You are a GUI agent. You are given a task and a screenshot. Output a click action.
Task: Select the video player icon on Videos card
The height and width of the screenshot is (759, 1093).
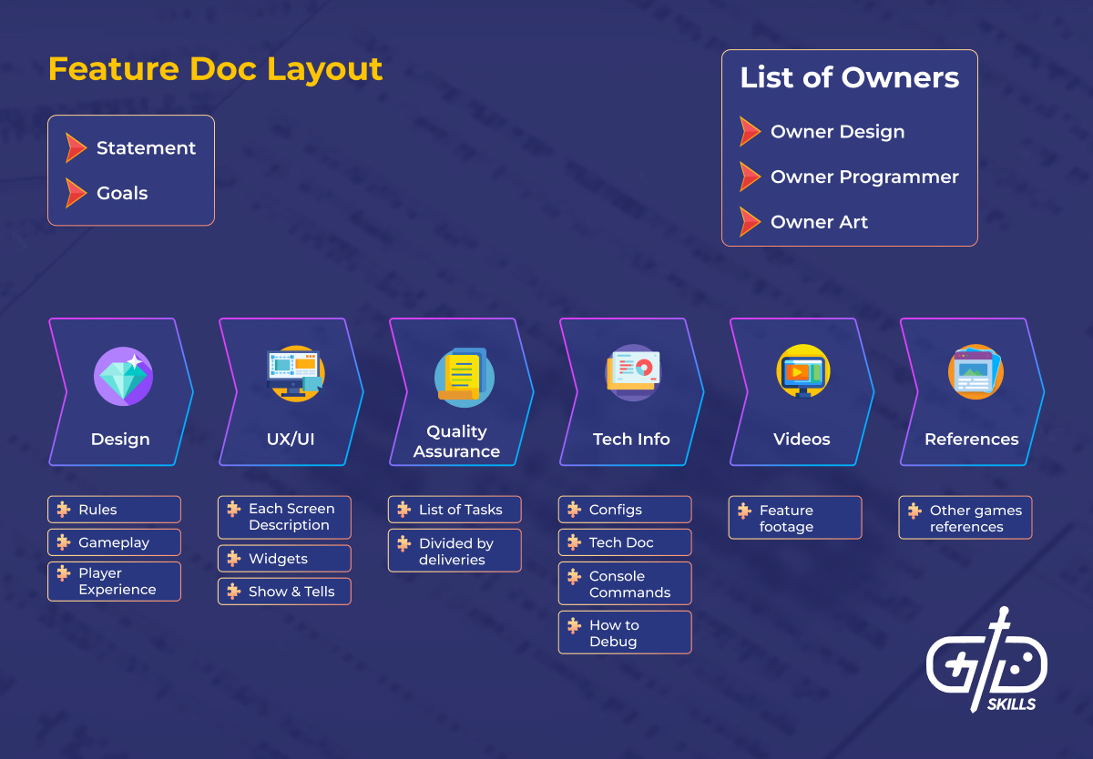(x=802, y=370)
